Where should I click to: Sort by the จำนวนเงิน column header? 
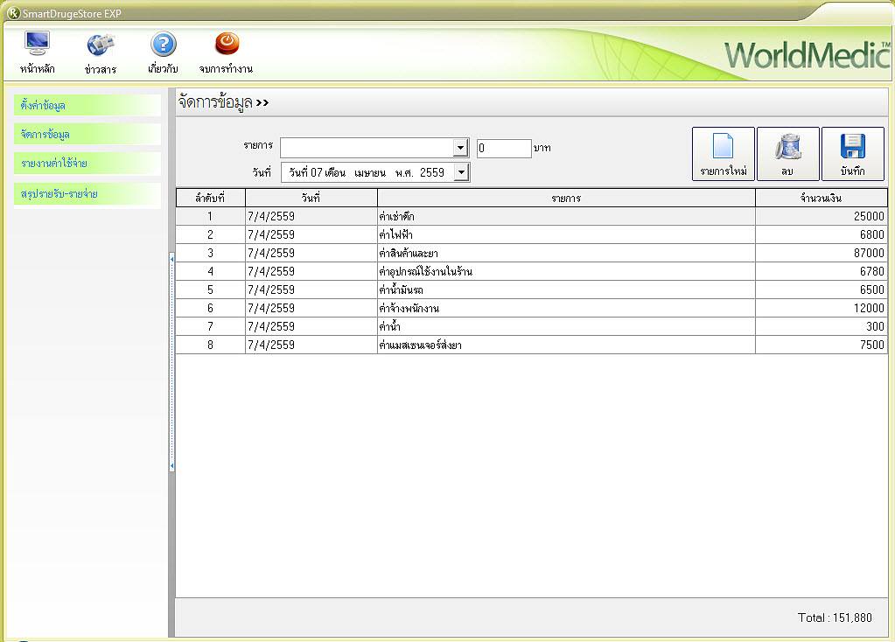pyautogui.click(x=821, y=198)
